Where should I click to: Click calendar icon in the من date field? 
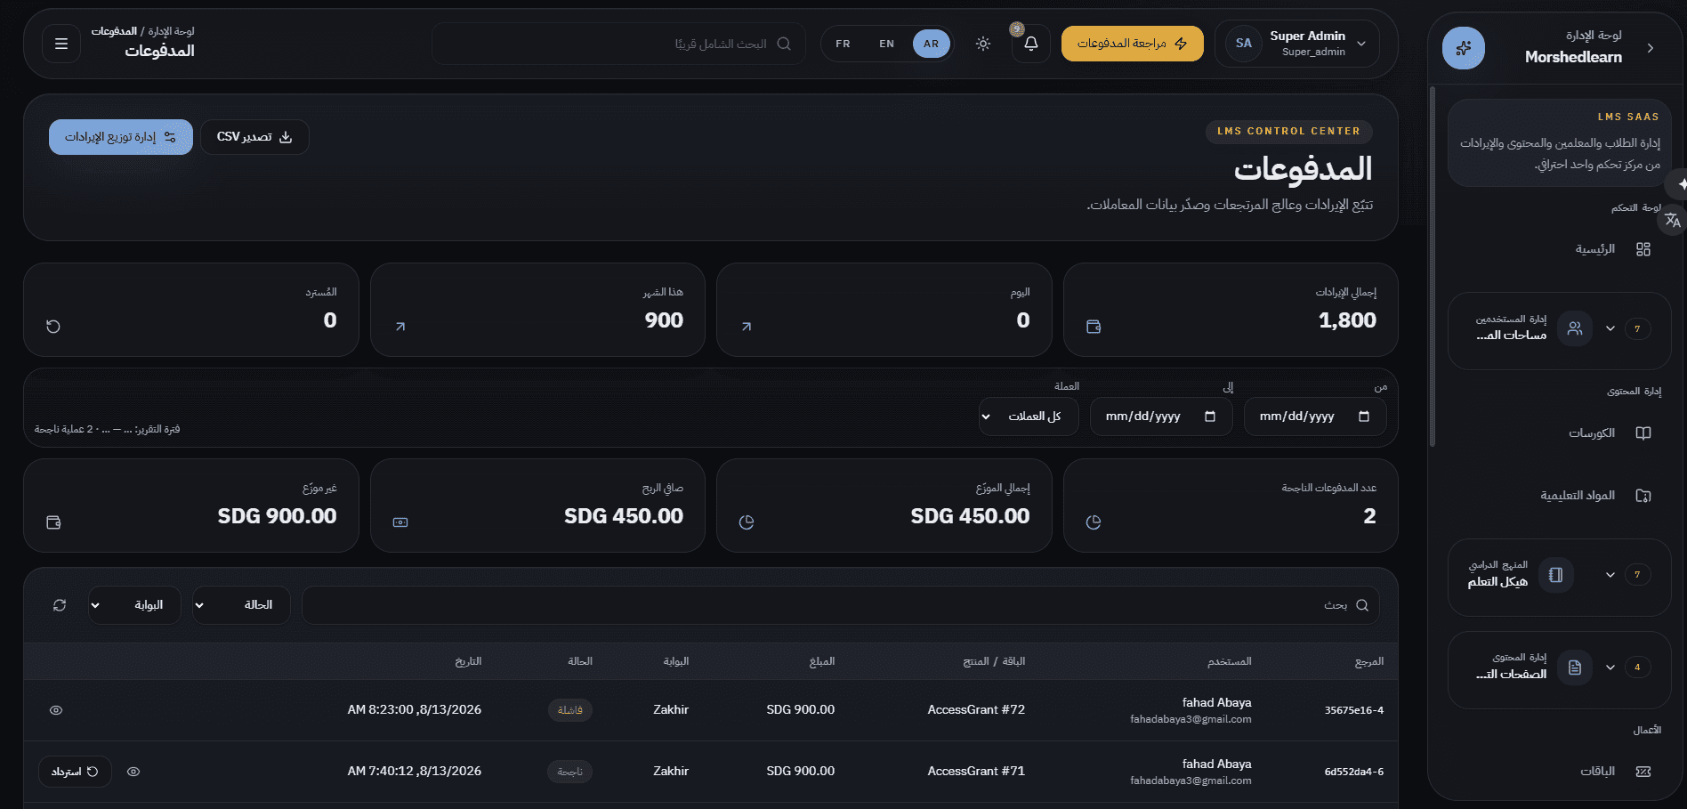[x=1364, y=417]
